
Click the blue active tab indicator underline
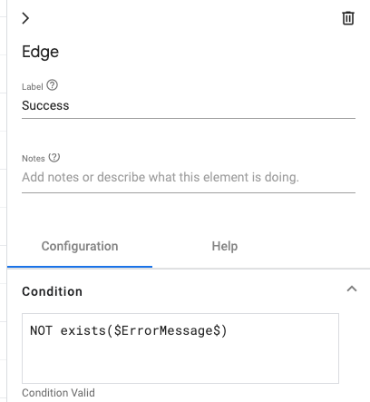point(80,267)
